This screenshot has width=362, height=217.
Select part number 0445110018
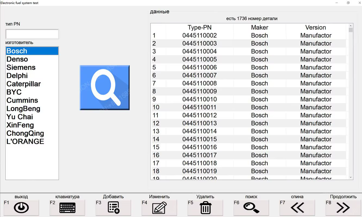(x=199, y=163)
